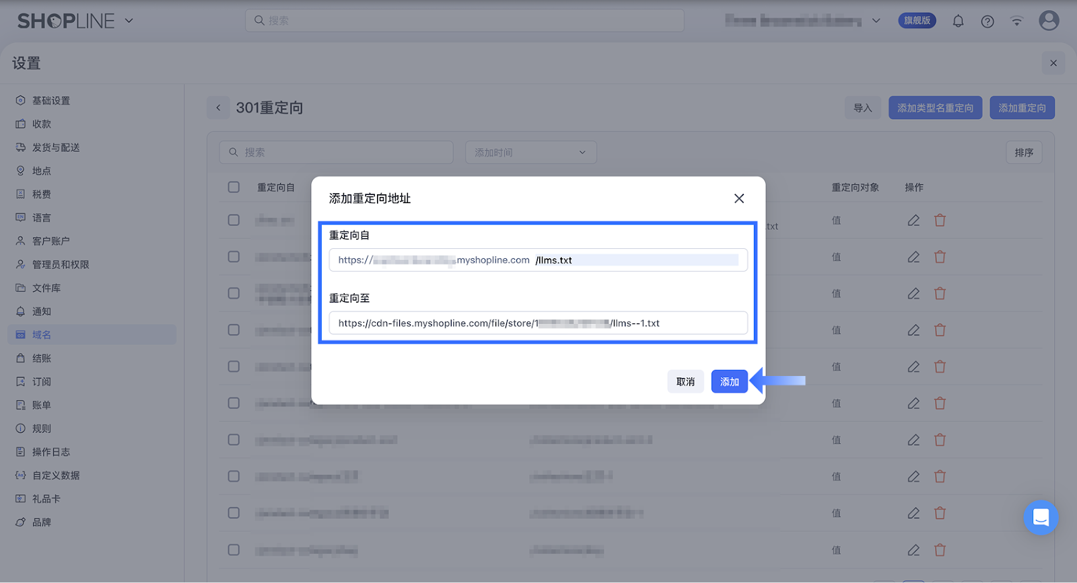This screenshot has width=1077, height=583.
Task: Open 通知 notification settings
Action: tap(92, 311)
